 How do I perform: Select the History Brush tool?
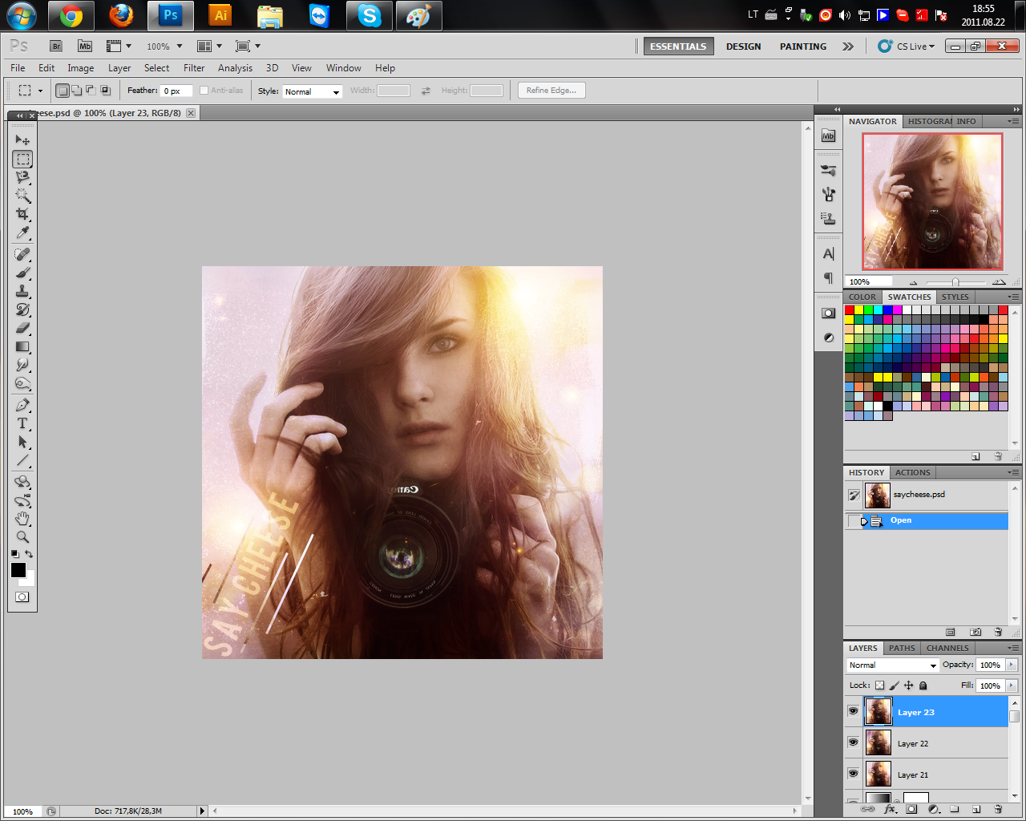click(x=22, y=309)
